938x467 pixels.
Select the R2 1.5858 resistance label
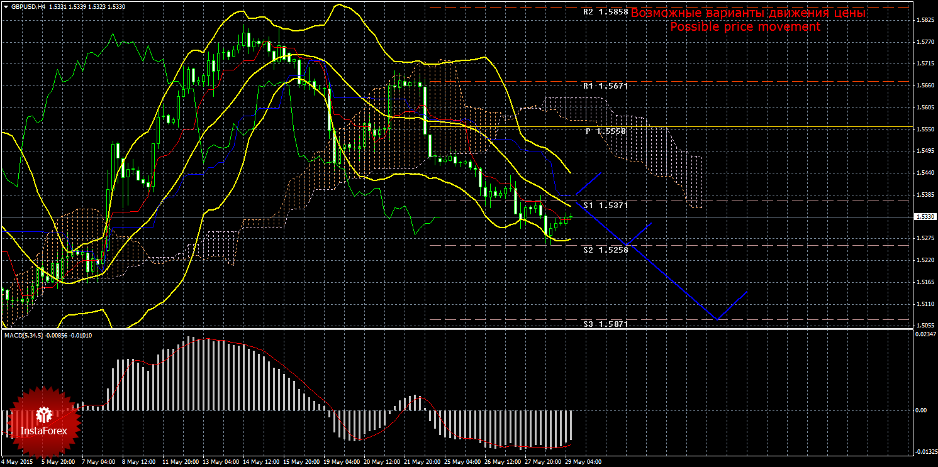coord(605,12)
